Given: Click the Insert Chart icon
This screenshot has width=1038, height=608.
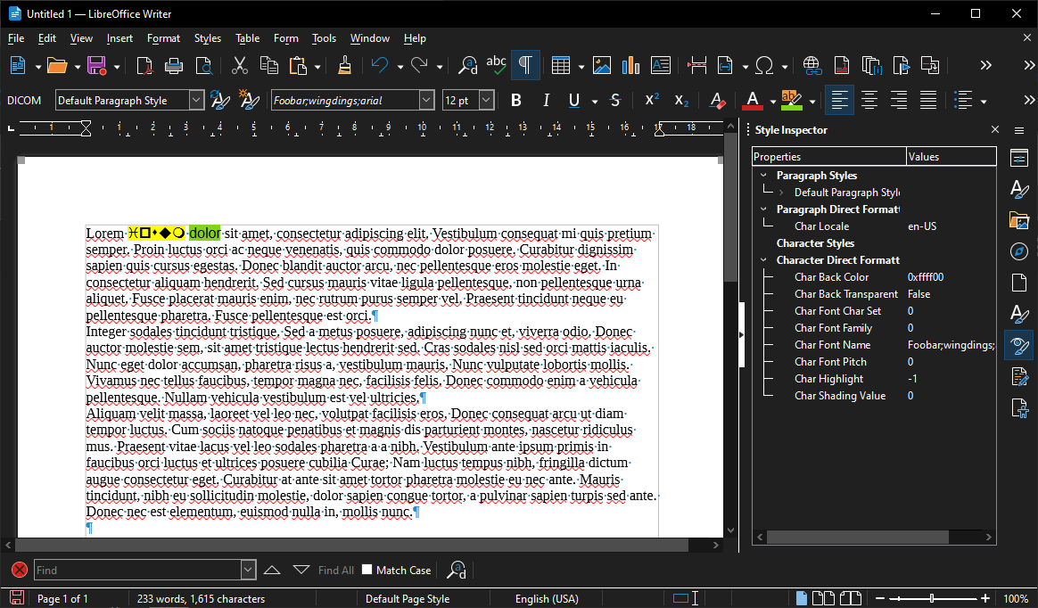Looking at the screenshot, I should click(x=630, y=65).
